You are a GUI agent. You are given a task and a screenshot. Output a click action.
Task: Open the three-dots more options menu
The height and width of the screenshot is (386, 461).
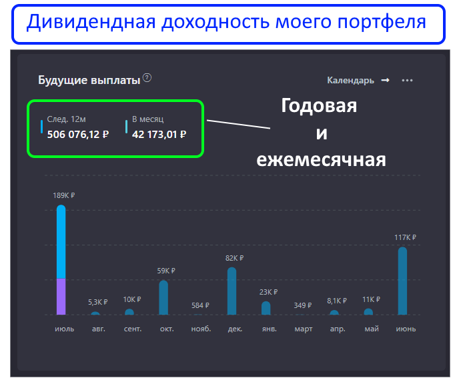pyautogui.click(x=407, y=80)
